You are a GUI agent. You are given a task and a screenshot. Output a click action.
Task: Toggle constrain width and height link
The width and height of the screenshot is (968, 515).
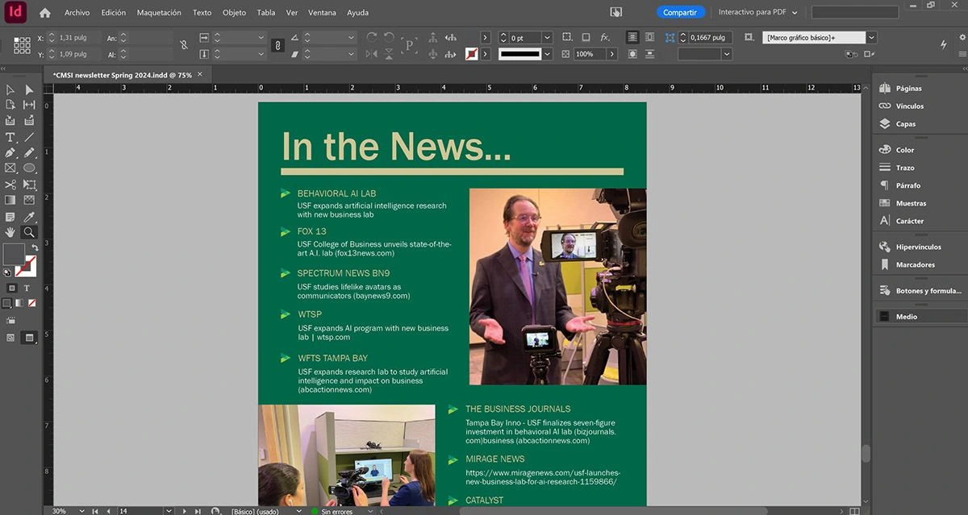pyautogui.click(x=184, y=45)
